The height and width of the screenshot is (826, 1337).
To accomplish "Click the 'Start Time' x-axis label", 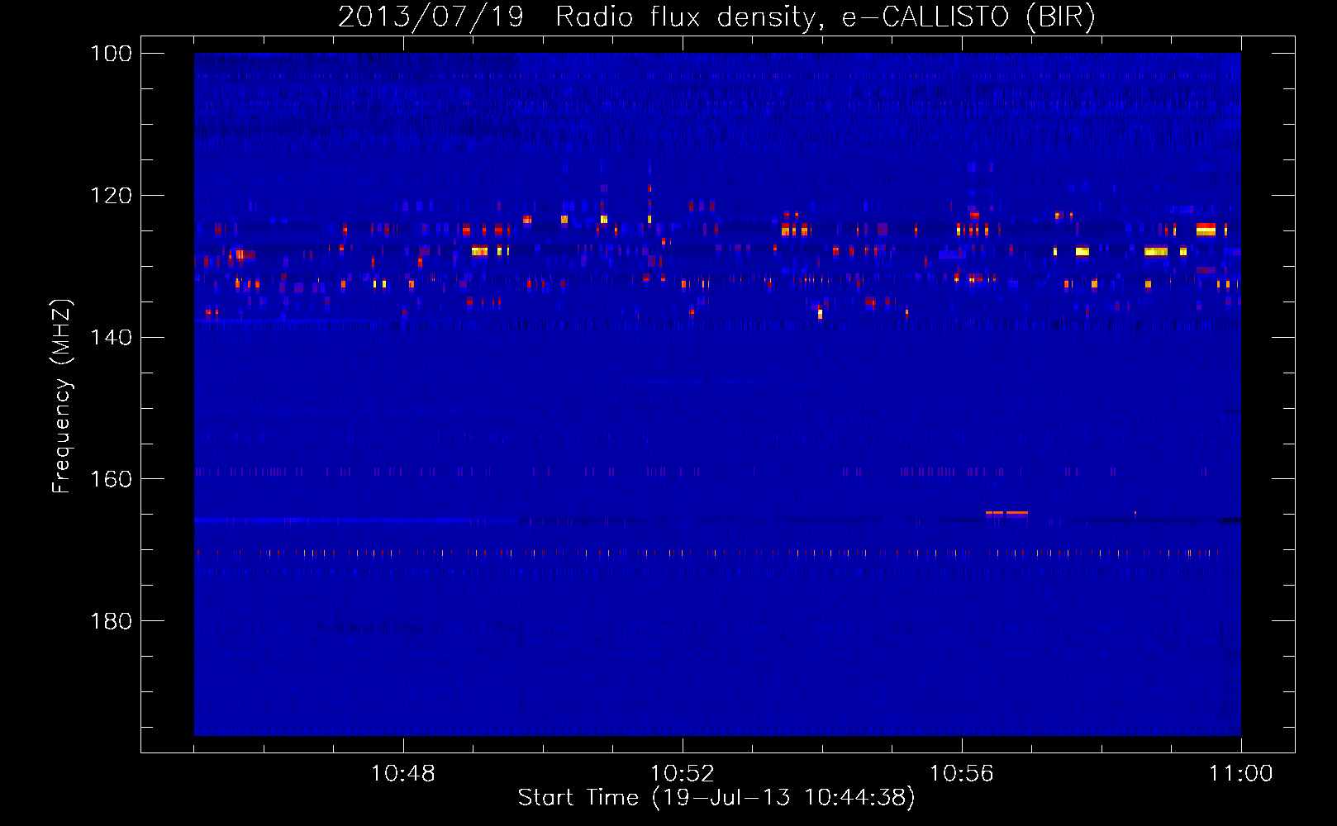I will click(x=716, y=798).
